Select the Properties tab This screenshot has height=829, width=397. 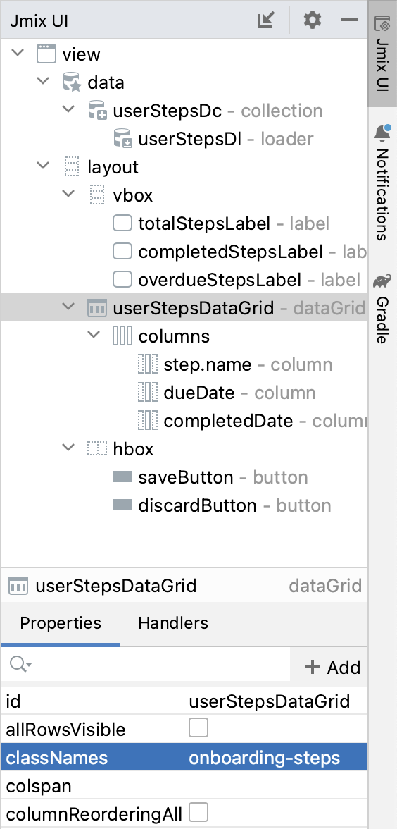61,623
